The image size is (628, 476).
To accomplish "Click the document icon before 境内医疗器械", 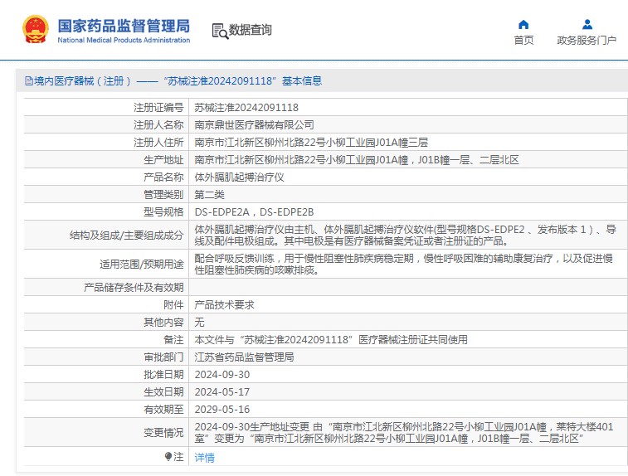I will [28, 81].
